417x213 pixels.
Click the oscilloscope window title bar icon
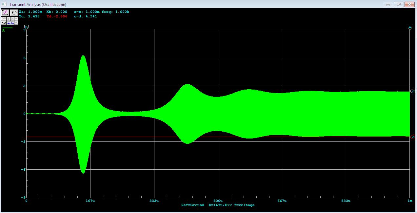[4, 4]
